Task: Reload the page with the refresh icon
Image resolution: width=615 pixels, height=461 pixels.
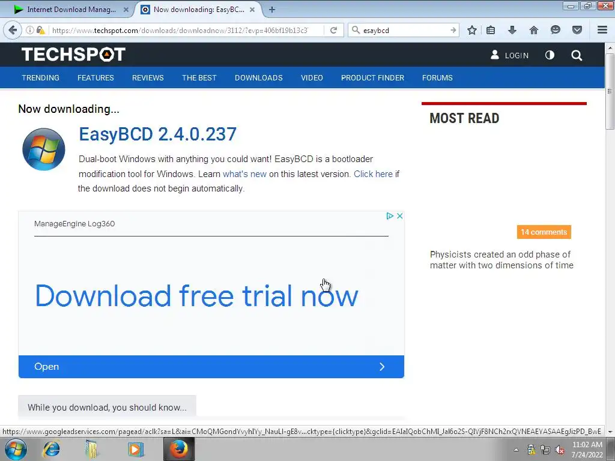Action: [x=334, y=30]
